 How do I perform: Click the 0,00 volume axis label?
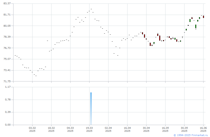(x=8, y=125)
